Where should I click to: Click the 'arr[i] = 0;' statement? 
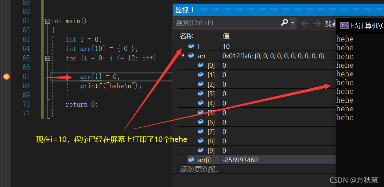point(100,77)
